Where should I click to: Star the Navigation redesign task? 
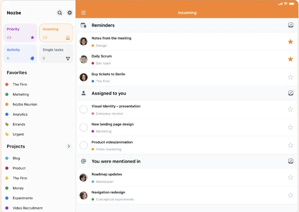pos(290,195)
